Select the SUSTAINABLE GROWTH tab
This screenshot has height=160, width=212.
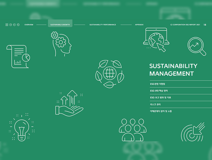coord(60,25)
